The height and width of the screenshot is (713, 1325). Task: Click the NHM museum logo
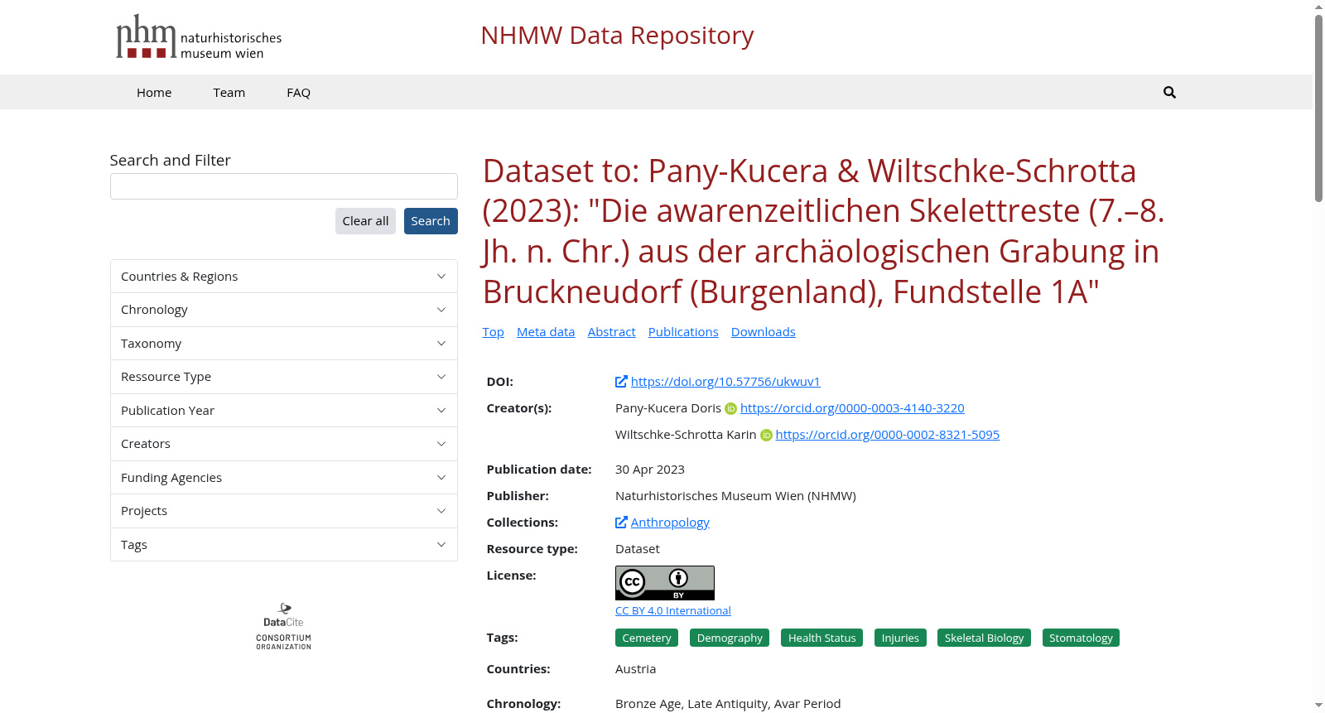point(199,37)
